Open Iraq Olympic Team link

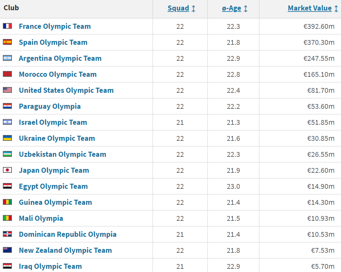point(50,266)
